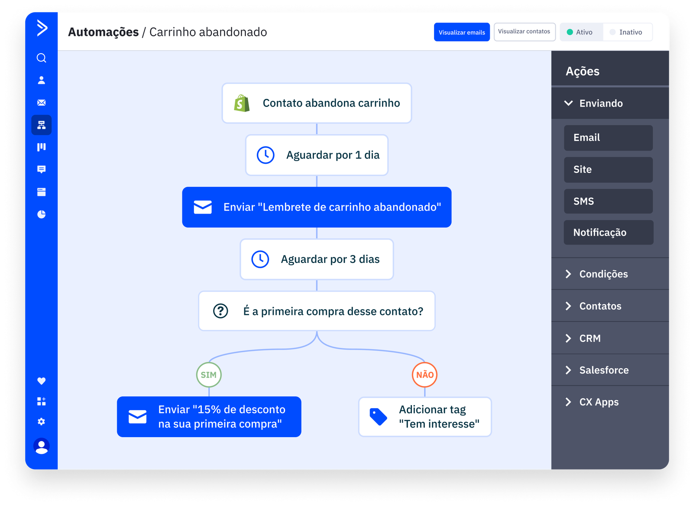Open the search icon in sidebar
The width and height of the screenshot is (693, 506).
pyautogui.click(x=41, y=58)
